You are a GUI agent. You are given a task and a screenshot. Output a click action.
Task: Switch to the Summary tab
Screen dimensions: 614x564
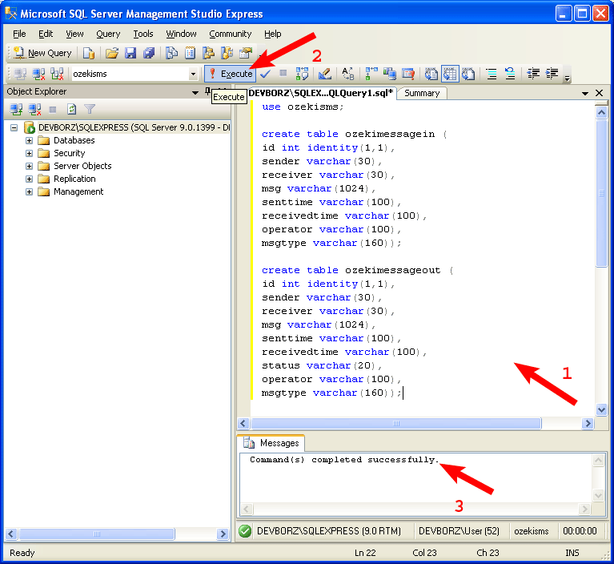[421, 93]
